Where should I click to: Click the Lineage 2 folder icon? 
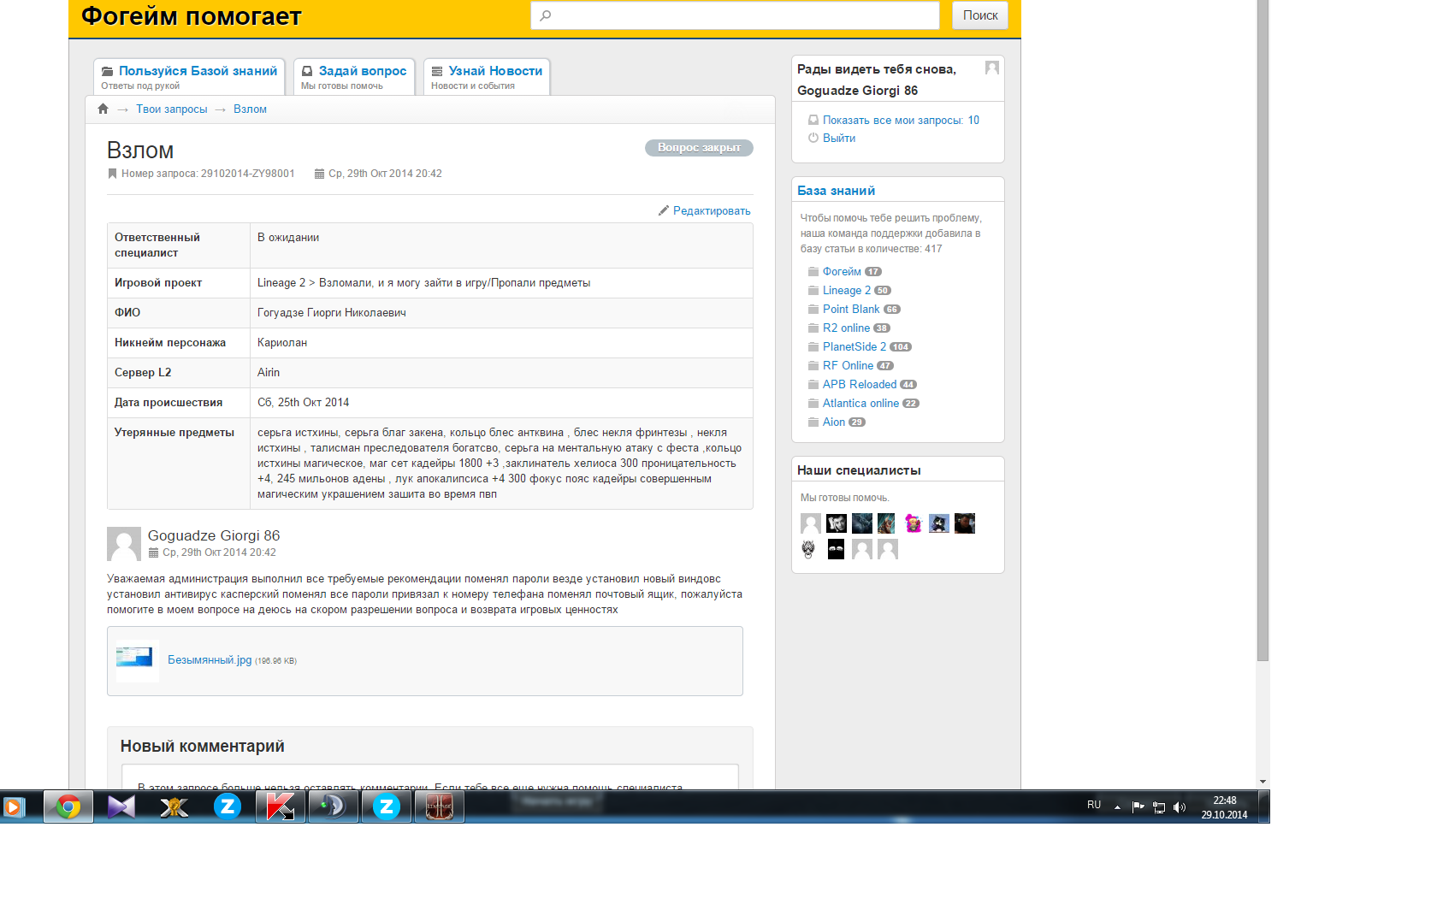coord(813,291)
